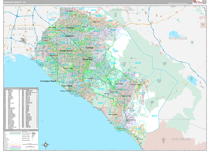The height and width of the screenshot is (151, 208).
Task: Select the Santa Ana city label
Action: tap(87, 59)
